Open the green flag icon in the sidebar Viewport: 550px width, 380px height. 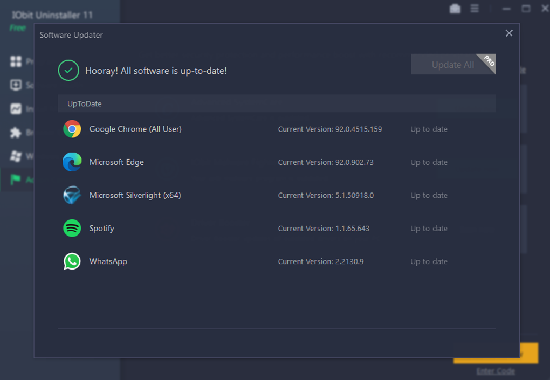[x=16, y=179]
